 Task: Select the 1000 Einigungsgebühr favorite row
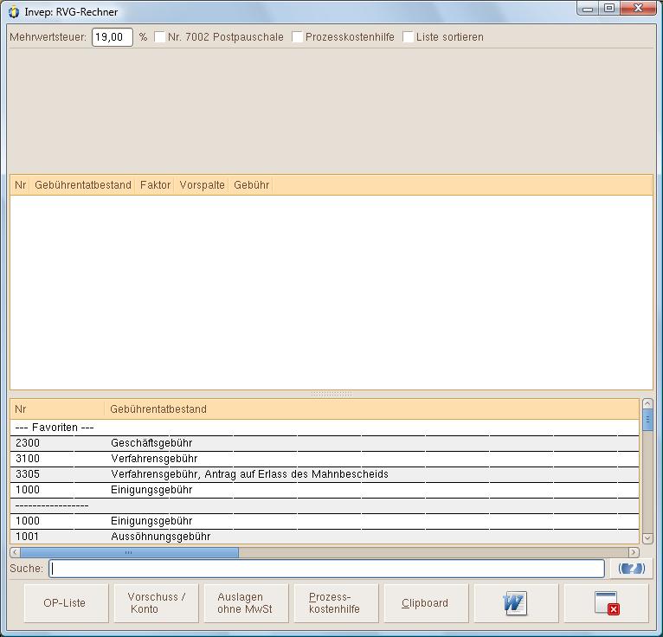[x=325, y=491]
